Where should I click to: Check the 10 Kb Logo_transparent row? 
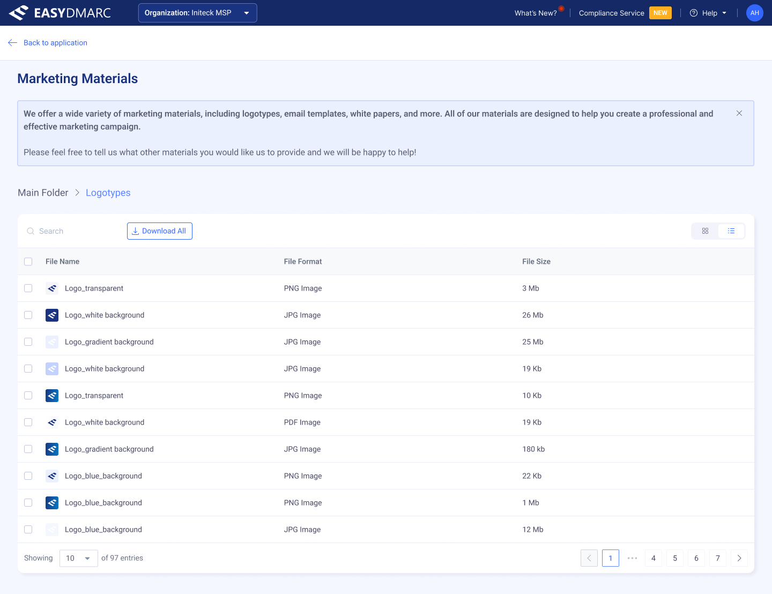point(28,396)
